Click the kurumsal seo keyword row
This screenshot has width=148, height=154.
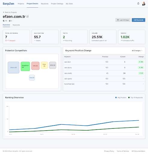[104, 84]
